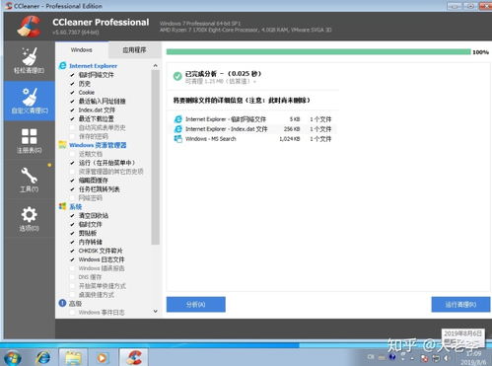Enable 桌面快捷方式 checkbox
Image resolution: width=492 pixels, height=366 pixels.
pos(72,295)
